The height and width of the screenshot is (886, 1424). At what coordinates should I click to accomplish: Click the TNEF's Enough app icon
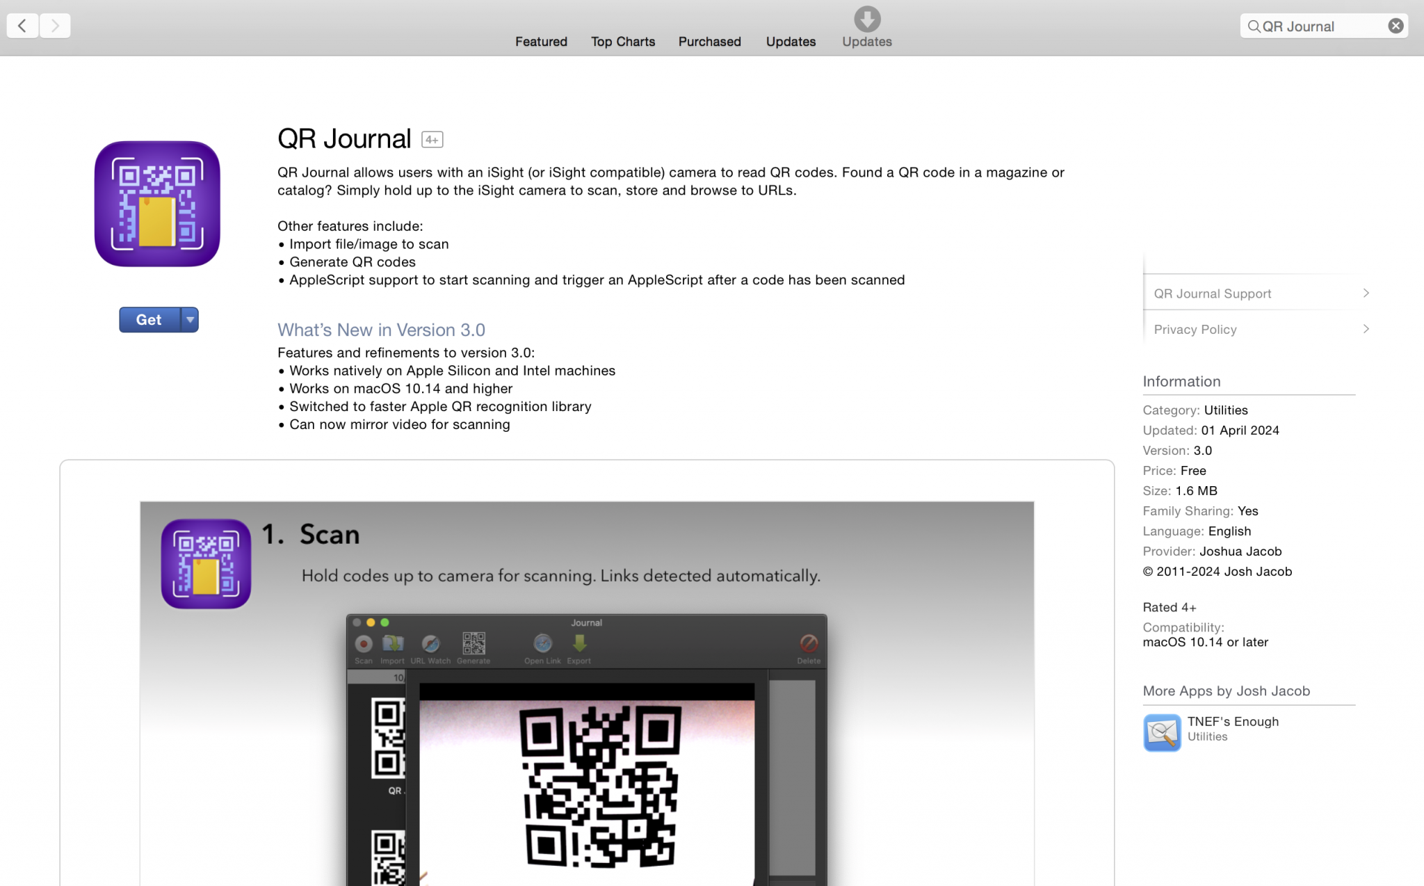coord(1161,732)
